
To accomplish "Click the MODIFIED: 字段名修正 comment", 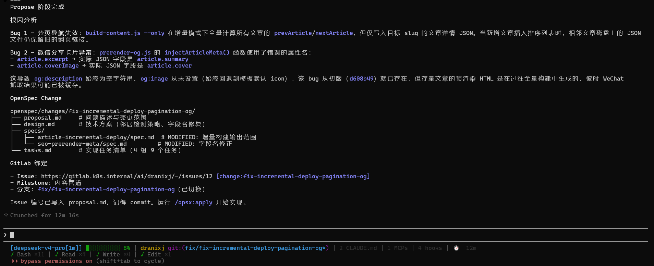I will 195,144.
